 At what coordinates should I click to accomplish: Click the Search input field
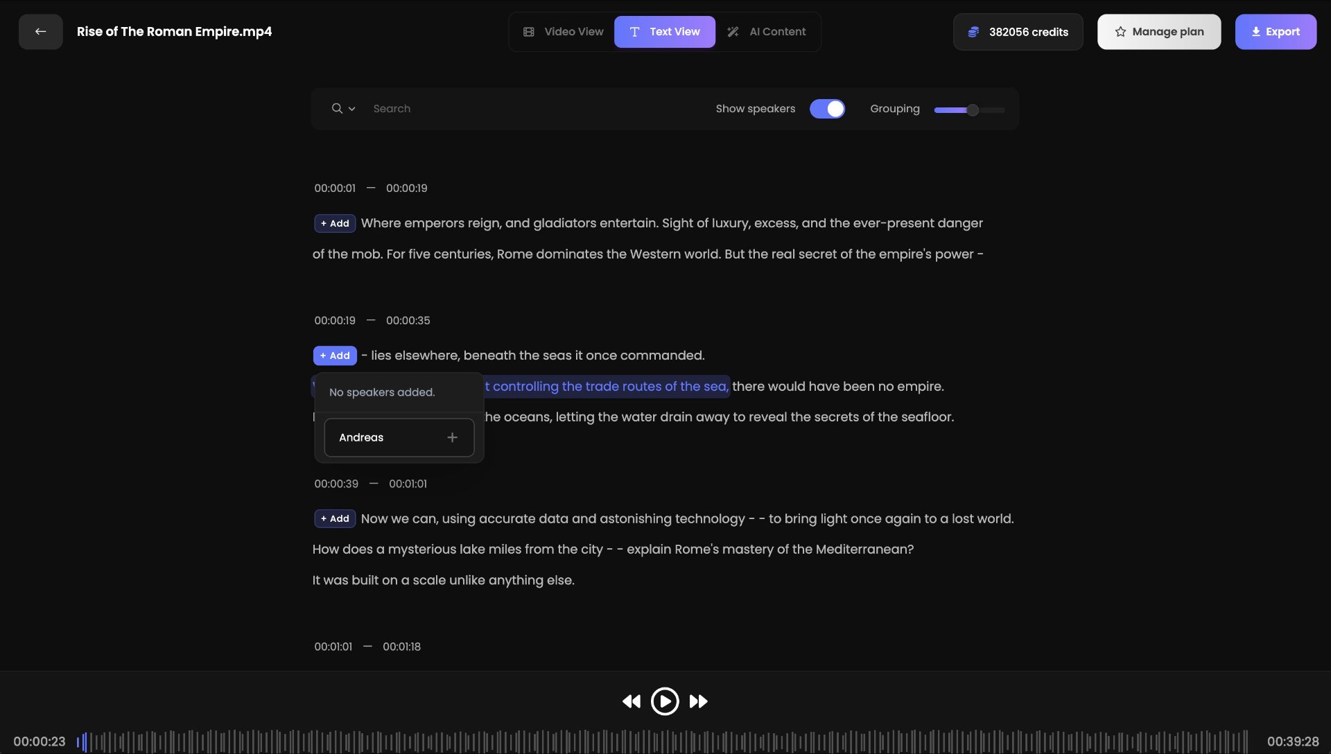pos(534,109)
